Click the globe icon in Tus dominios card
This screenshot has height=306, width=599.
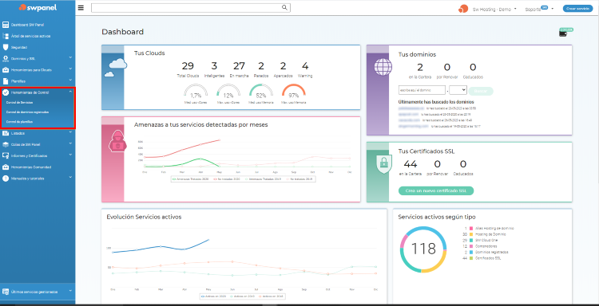383,68
